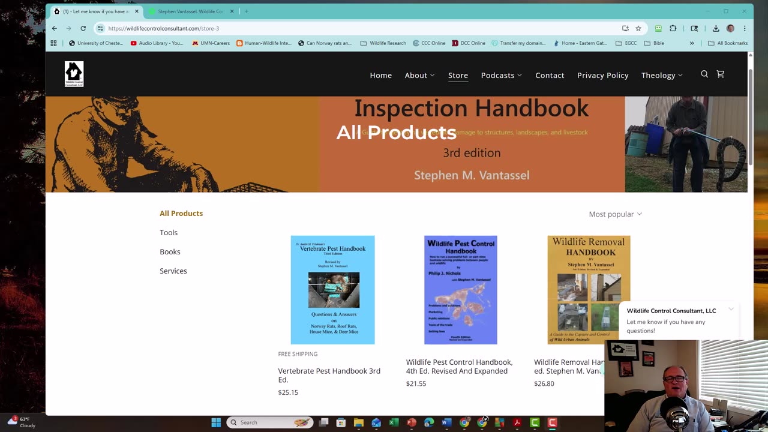Open the All Bookmarks folder
Screen dimensions: 768x432
click(x=728, y=43)
